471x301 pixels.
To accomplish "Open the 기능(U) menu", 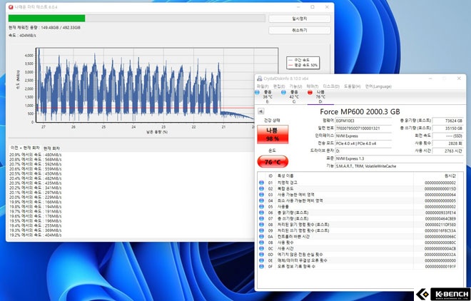I will (x=295, y=86).
